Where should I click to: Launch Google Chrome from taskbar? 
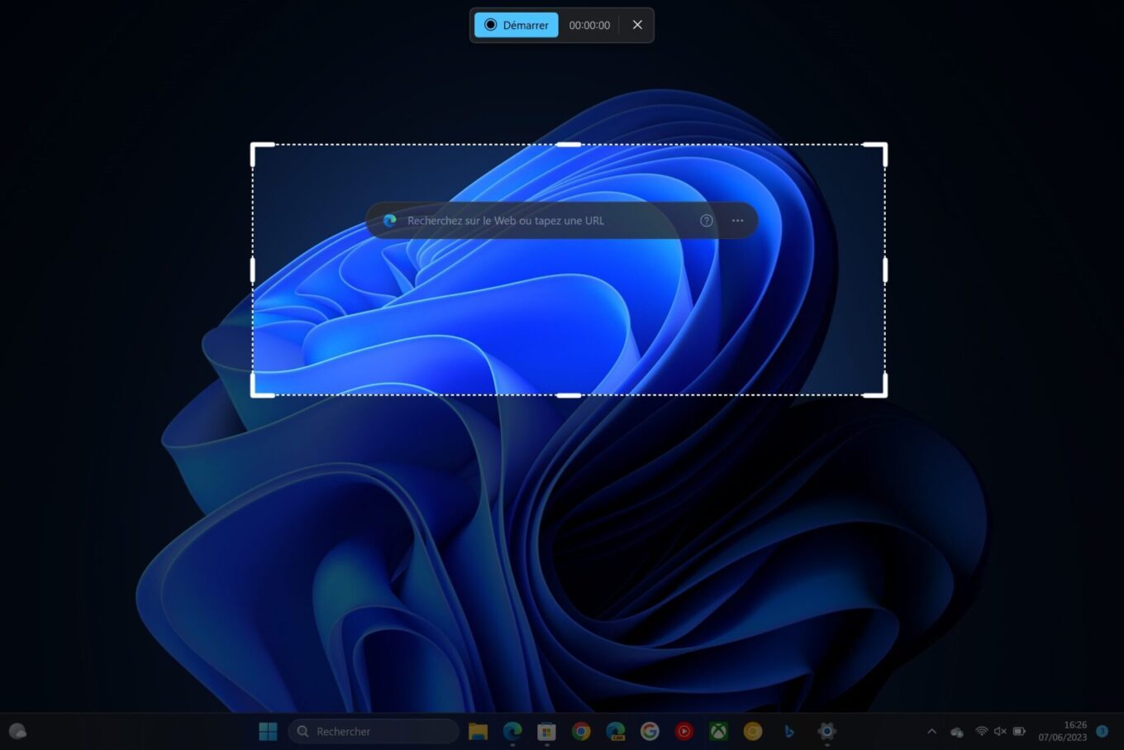tap(581, 731)
